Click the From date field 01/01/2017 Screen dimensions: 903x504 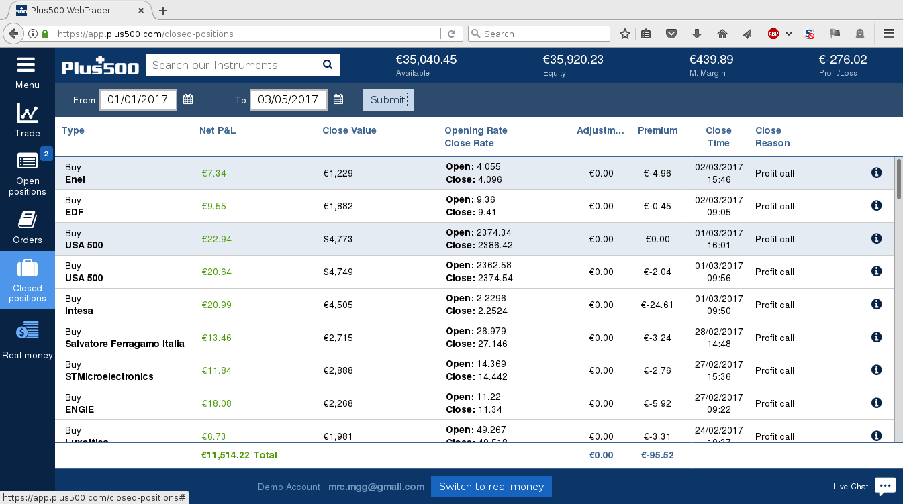pyautogui.click(x=138, y=100)
